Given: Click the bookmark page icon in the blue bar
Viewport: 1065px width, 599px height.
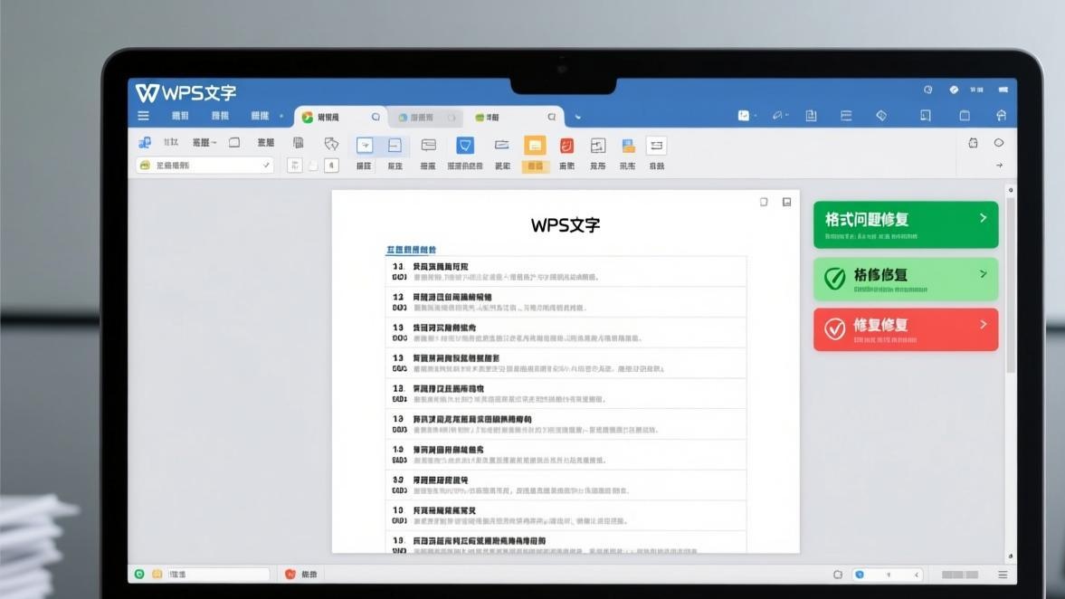Looking at the screenshot, I should pos(925,116).
